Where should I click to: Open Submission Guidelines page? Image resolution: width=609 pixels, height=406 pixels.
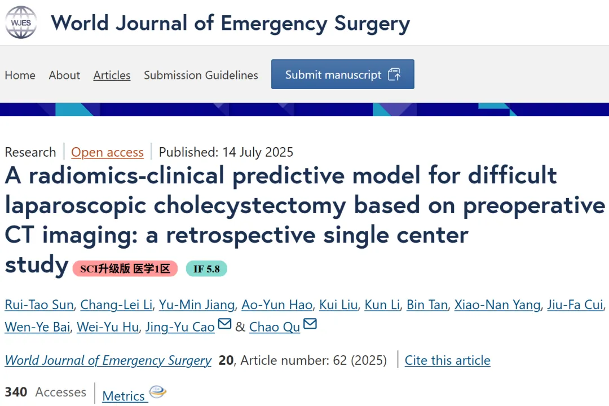(x=201, y=75)
